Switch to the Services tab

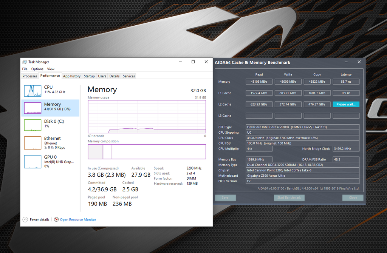click(x=129, y=76)
